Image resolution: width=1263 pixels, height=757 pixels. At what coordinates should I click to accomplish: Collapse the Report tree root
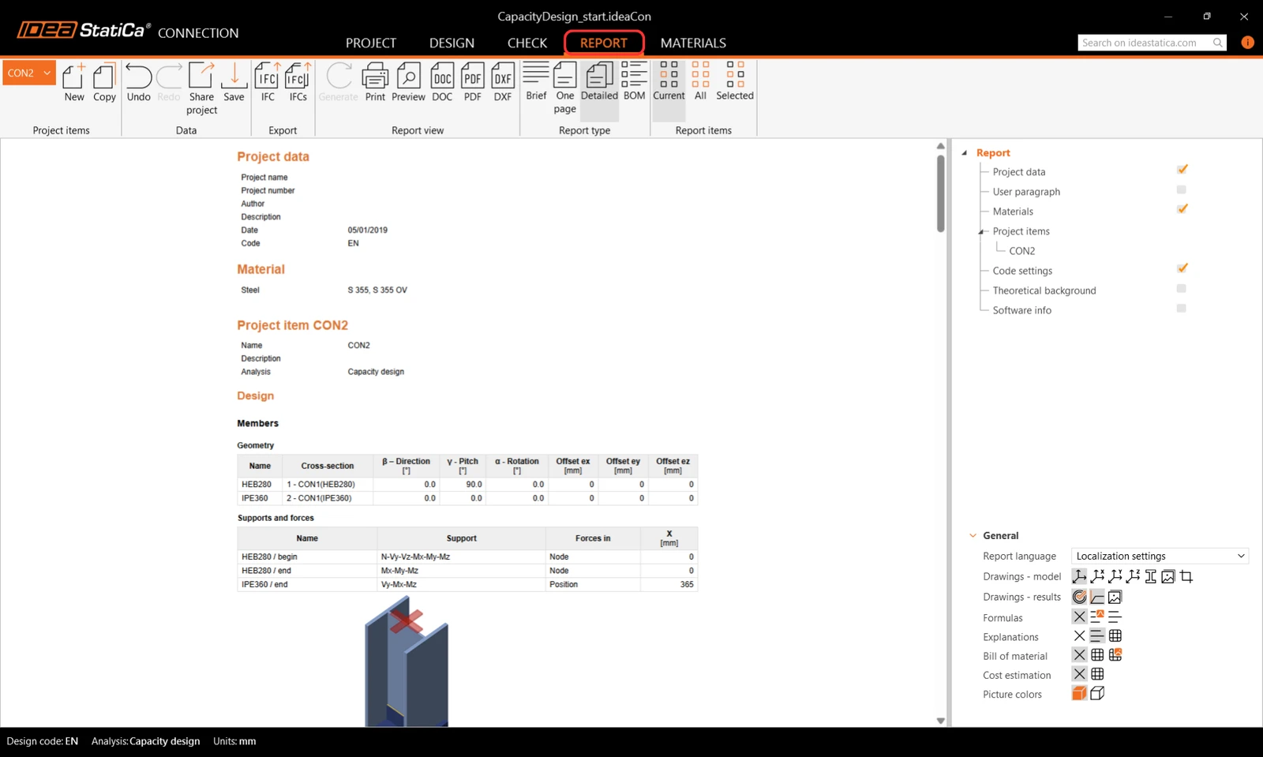click(965, 152)
